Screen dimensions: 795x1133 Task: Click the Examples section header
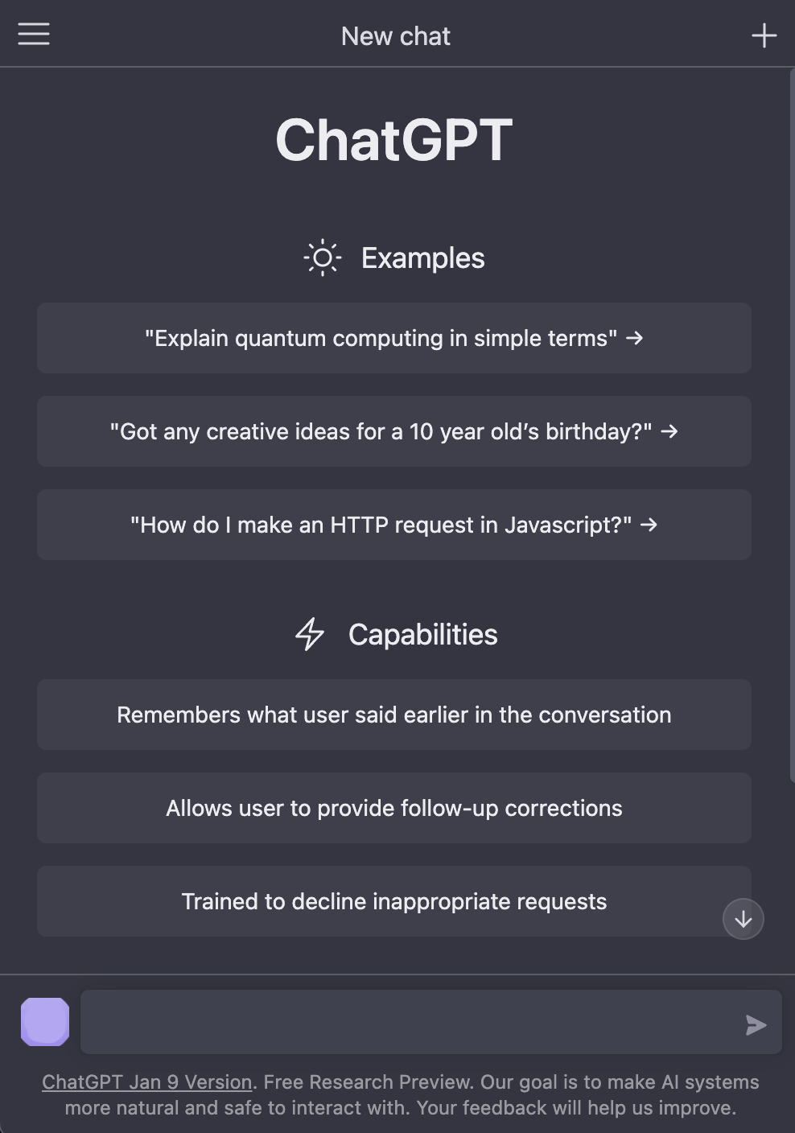click(423, 257)
